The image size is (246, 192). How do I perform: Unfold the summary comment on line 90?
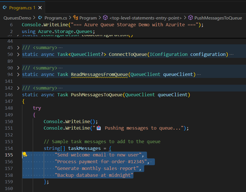click(18, 68)
